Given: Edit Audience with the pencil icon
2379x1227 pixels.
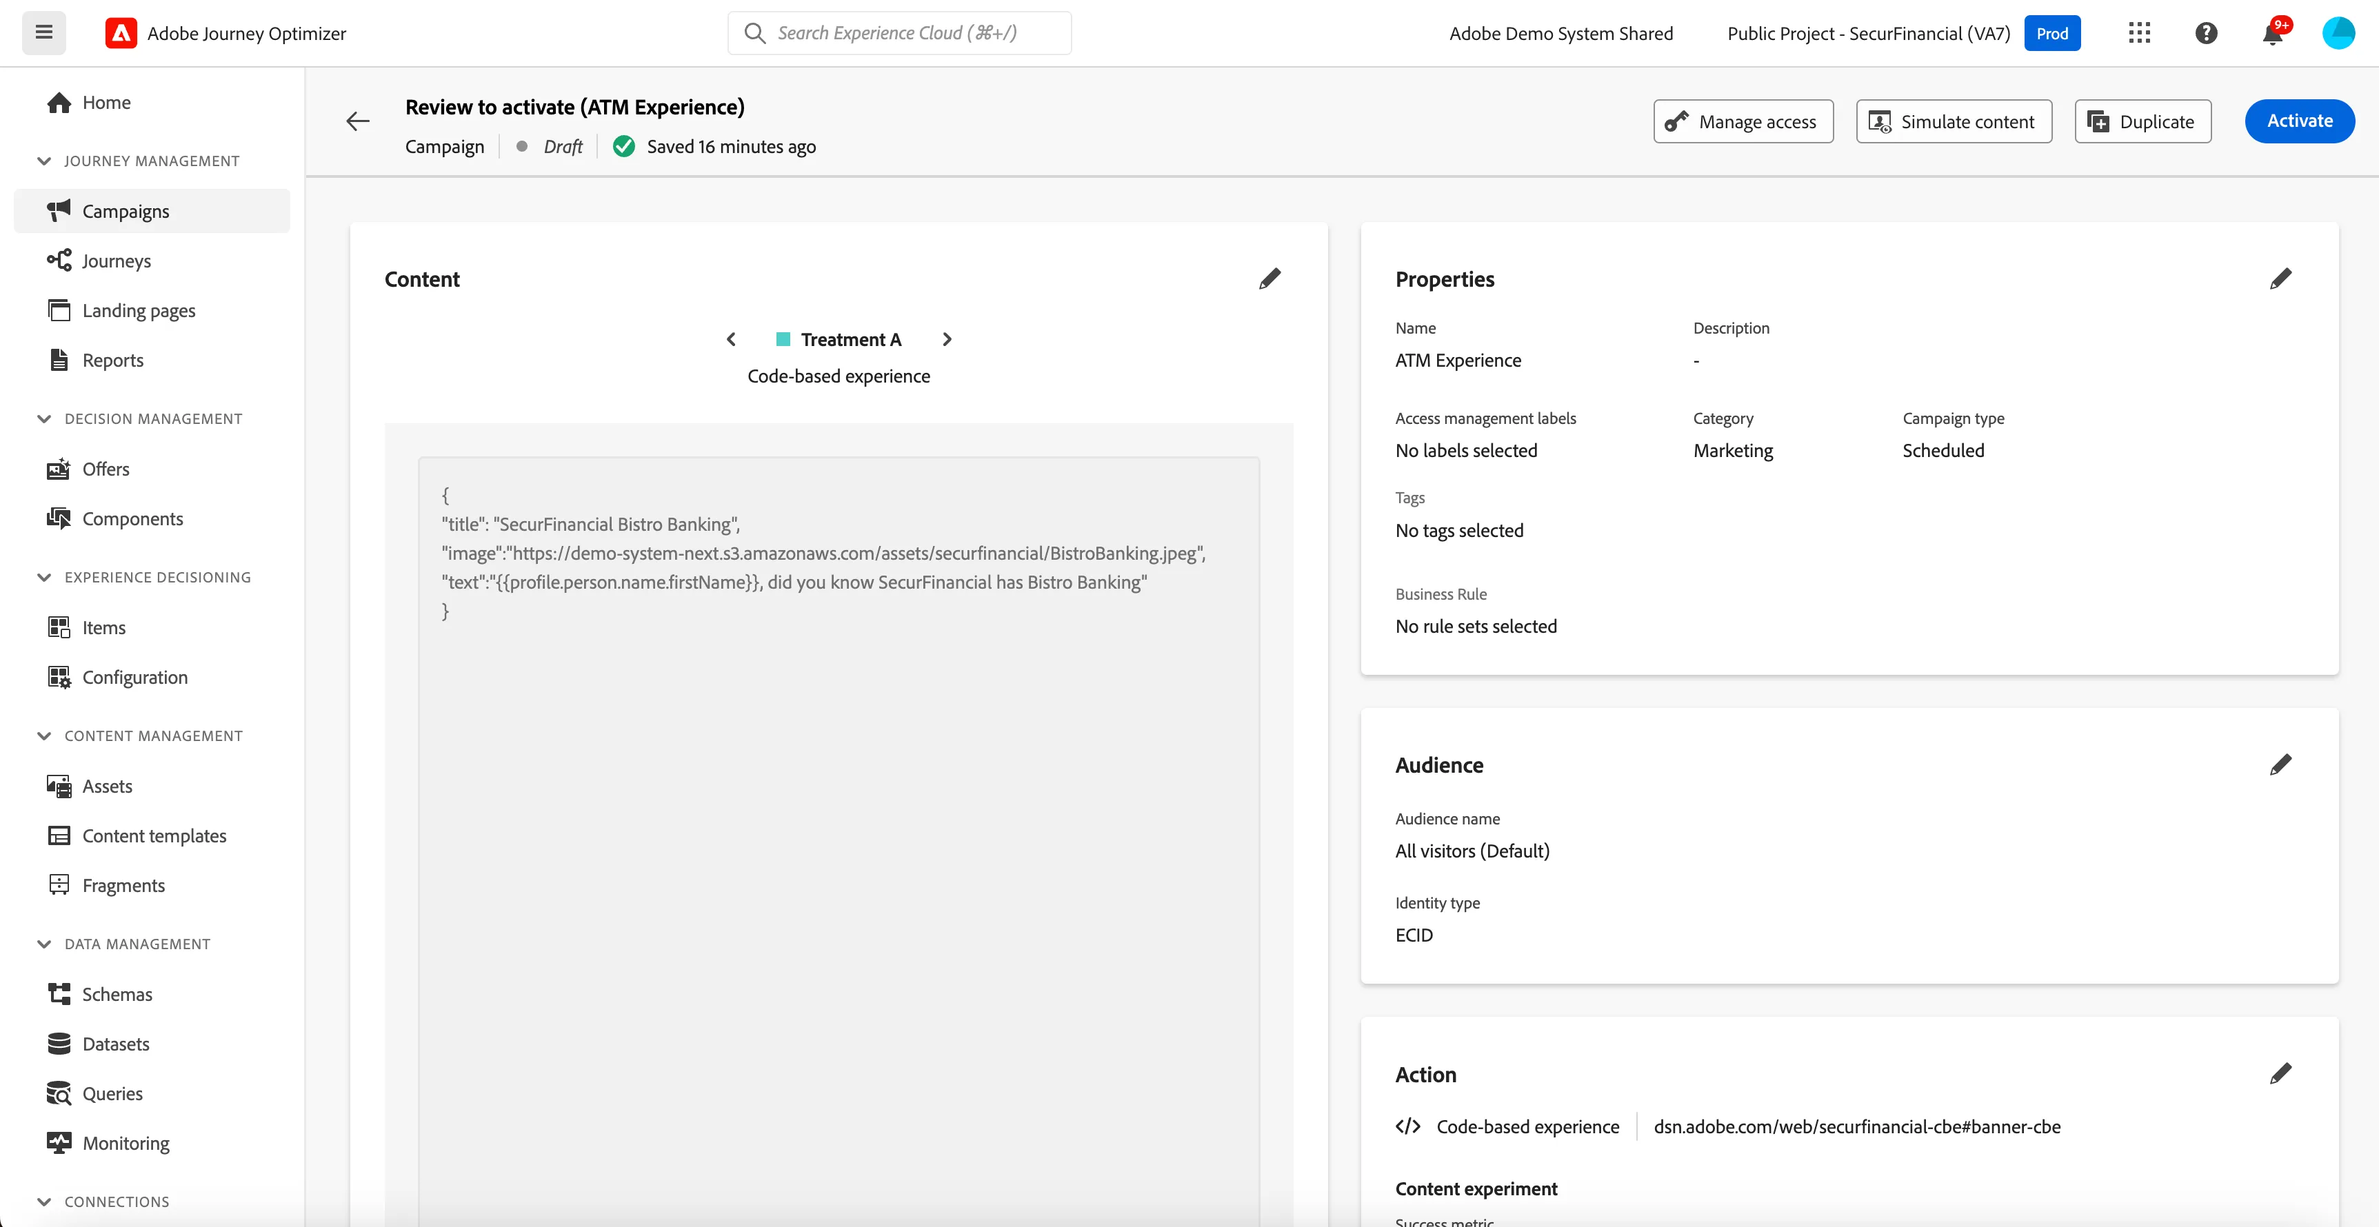Looking at the screenshot, I should click(x=2280, y=764).
